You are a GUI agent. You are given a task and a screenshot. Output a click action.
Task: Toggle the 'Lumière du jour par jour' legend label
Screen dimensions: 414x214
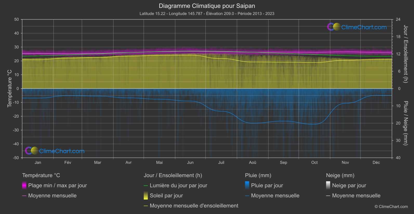click(x=178, y=185)
